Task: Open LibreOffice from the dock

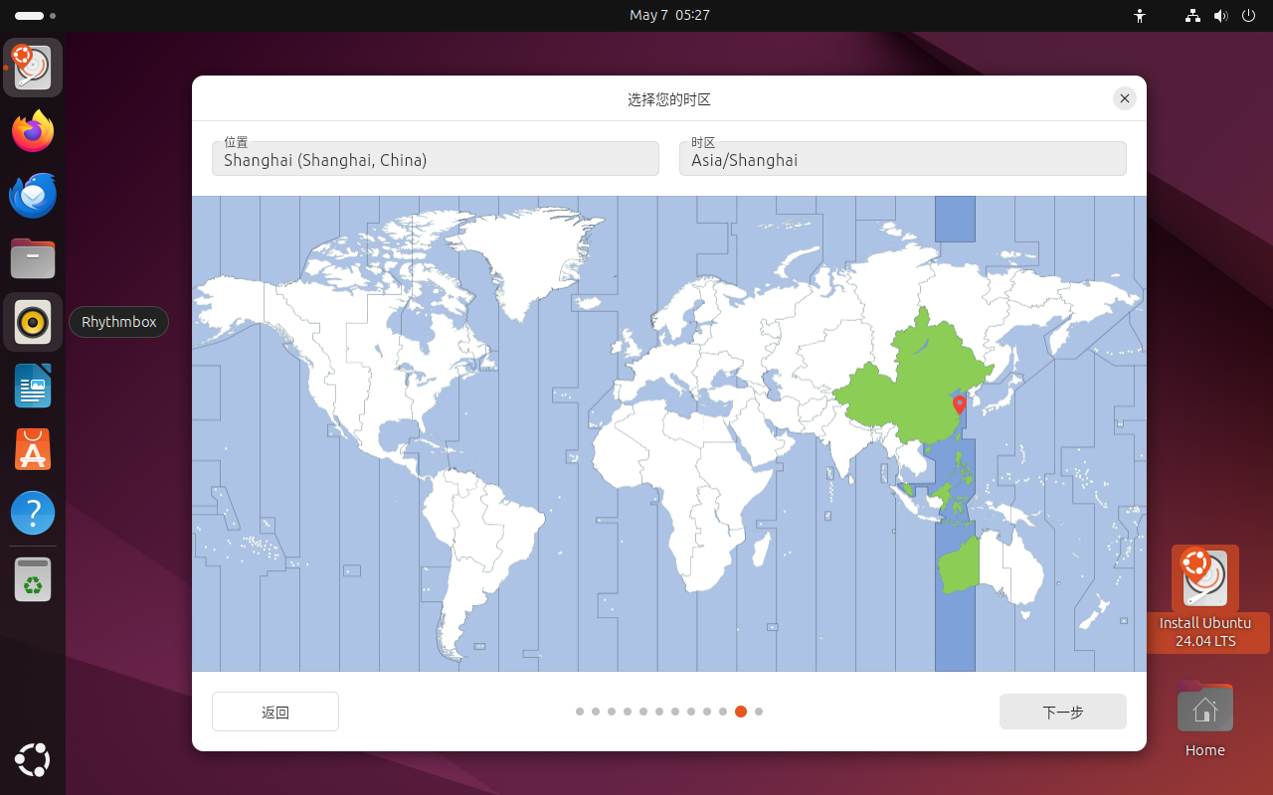Action: point(33,386)
